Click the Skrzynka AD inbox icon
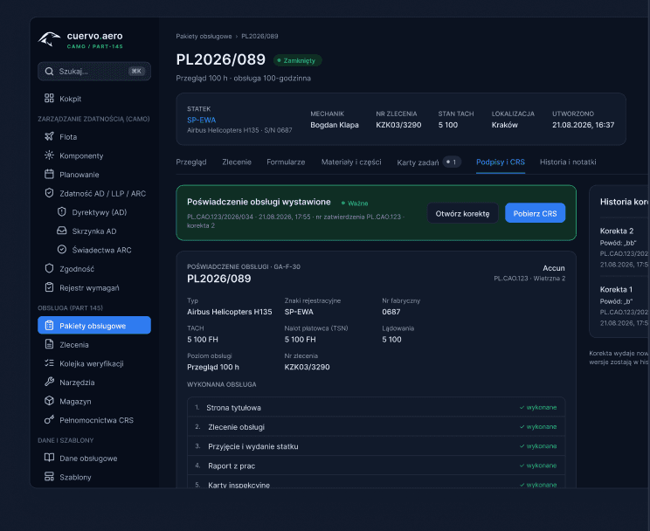 [x=62, y=231]
